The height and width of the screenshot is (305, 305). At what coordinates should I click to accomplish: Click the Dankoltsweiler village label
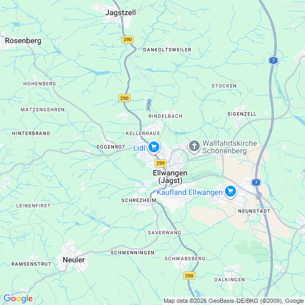[x=167, y=50]
